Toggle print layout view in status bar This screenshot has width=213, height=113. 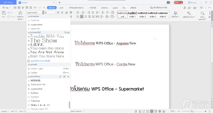[152, 111]
